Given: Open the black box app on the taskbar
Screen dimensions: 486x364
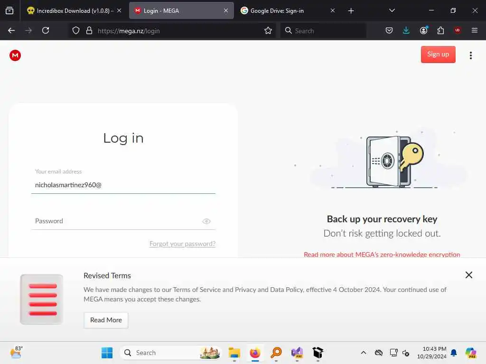Looking at the screenshot, I should click(x=318, y=353).
